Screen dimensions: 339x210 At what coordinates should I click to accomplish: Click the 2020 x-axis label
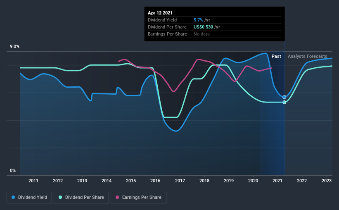pyautogui.click(x=253, y=181)
